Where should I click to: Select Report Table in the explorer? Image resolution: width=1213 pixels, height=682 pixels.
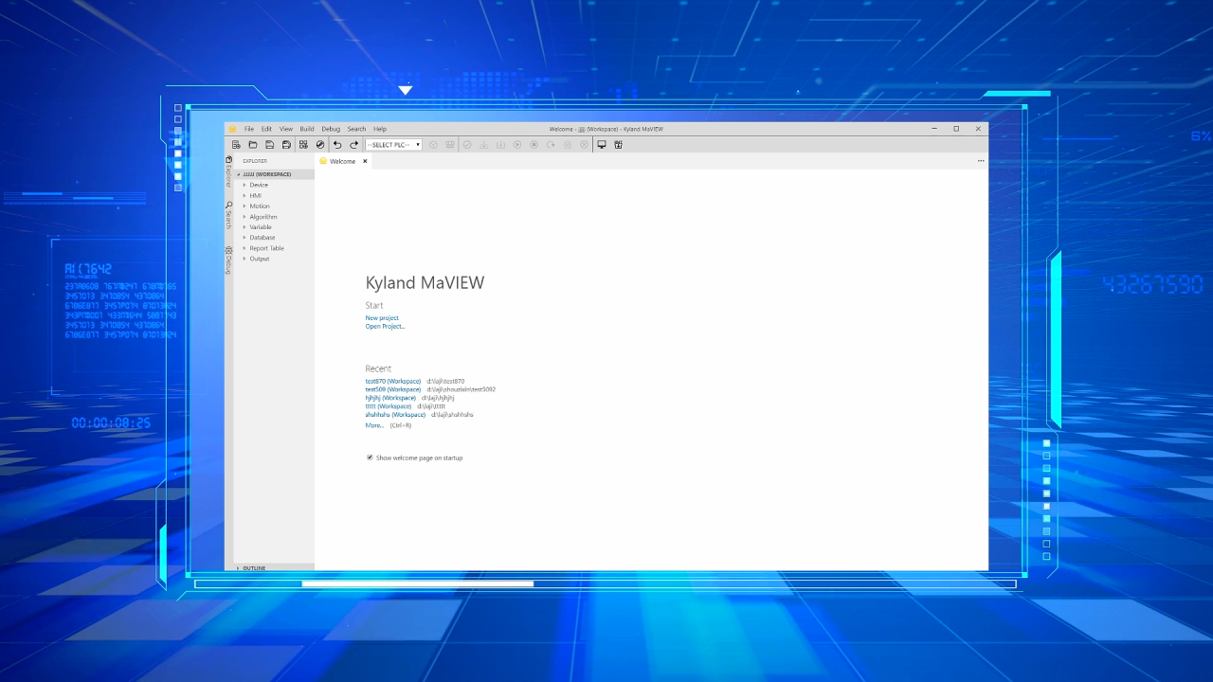coord(266,248)
